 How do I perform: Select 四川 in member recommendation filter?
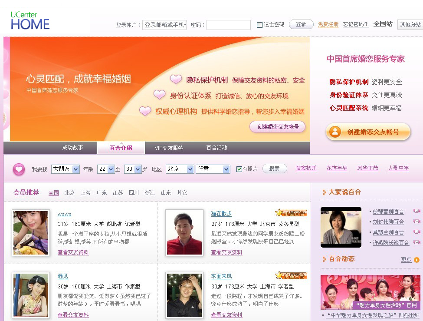134,193
